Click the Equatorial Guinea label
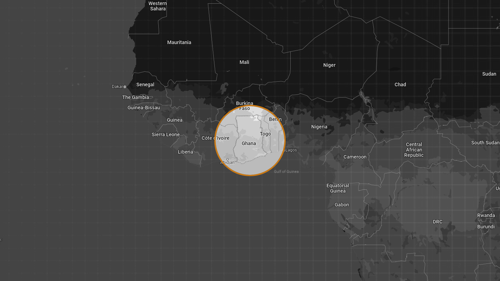500x281 pixels. (x=337, y=188)
